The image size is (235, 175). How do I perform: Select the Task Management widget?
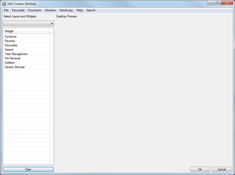click(16, 54)
